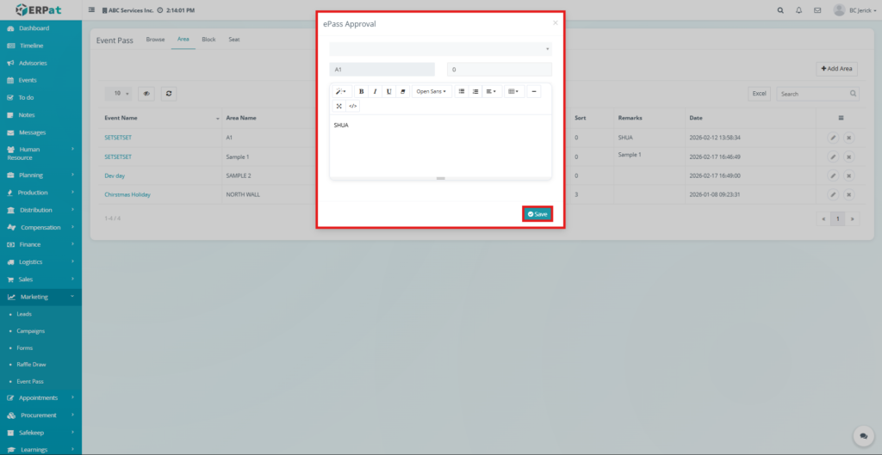The height and width of the screenshot is (455, 882).
Task: Open the Dev day event link
Action: coord(115,175)
